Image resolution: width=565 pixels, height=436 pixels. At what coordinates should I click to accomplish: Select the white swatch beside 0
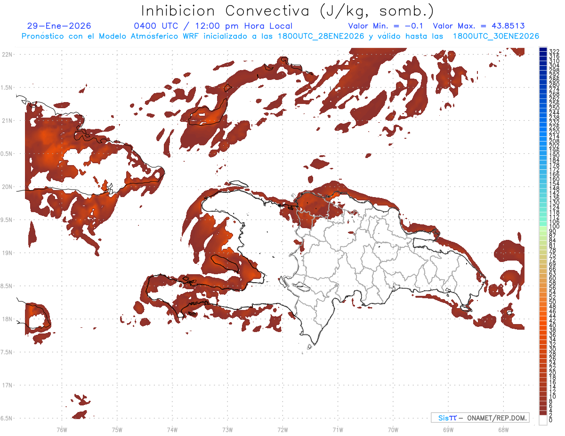pyautogui.click(x=543, y=421)
